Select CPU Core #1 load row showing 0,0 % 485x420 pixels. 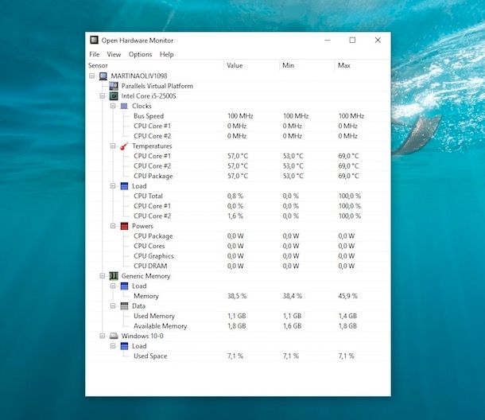coord(238,206)
